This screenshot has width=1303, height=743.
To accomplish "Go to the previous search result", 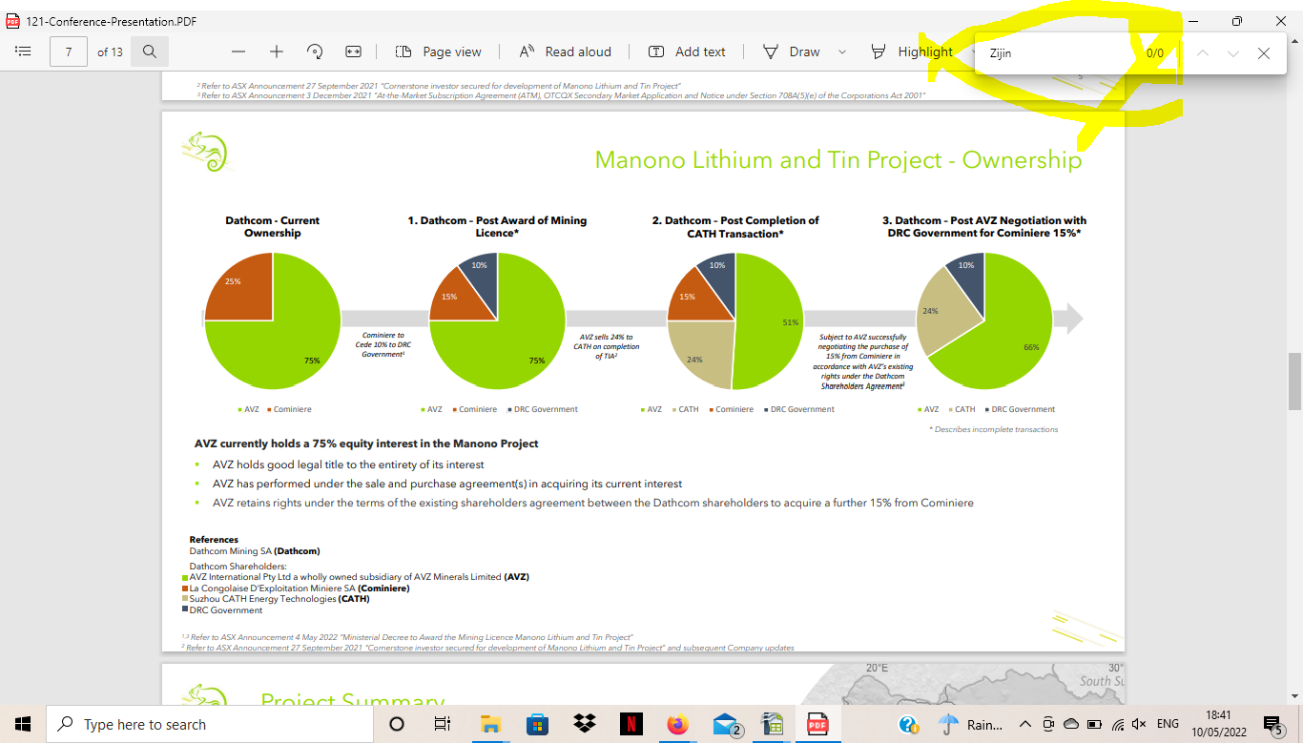I will (x=1203, y=53).
